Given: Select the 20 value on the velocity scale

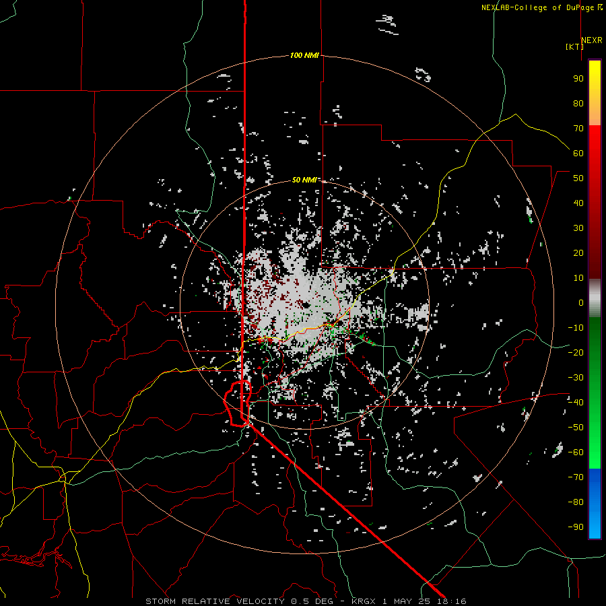Looking at the screenshot, I should coord(578,252).
